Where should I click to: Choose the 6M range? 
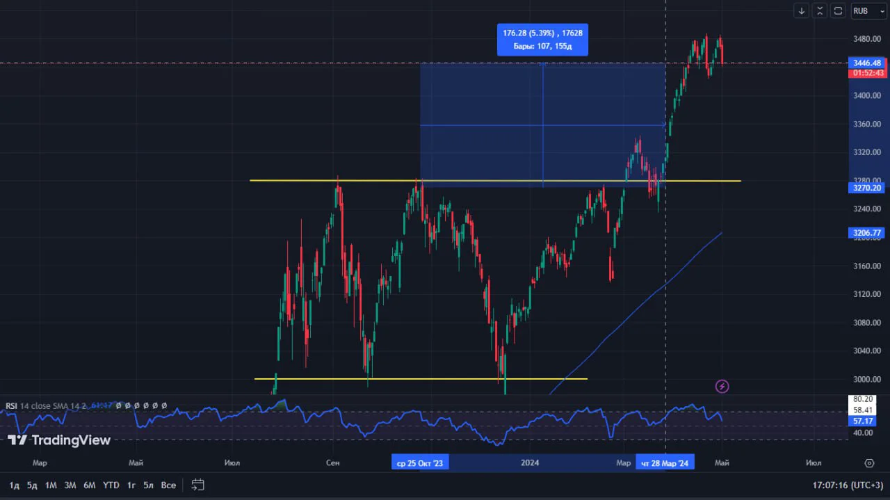click(x=89, y=485)
